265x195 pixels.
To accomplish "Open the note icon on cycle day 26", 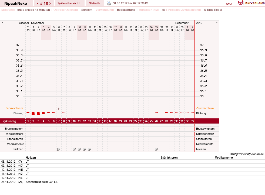I will pyautogui.click(x=156, y=149).
